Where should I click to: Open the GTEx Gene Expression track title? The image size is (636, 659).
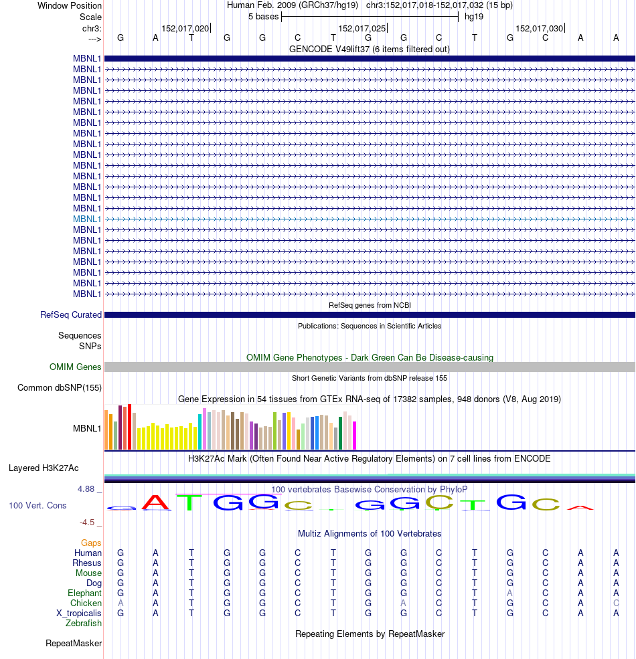[370, 399]
